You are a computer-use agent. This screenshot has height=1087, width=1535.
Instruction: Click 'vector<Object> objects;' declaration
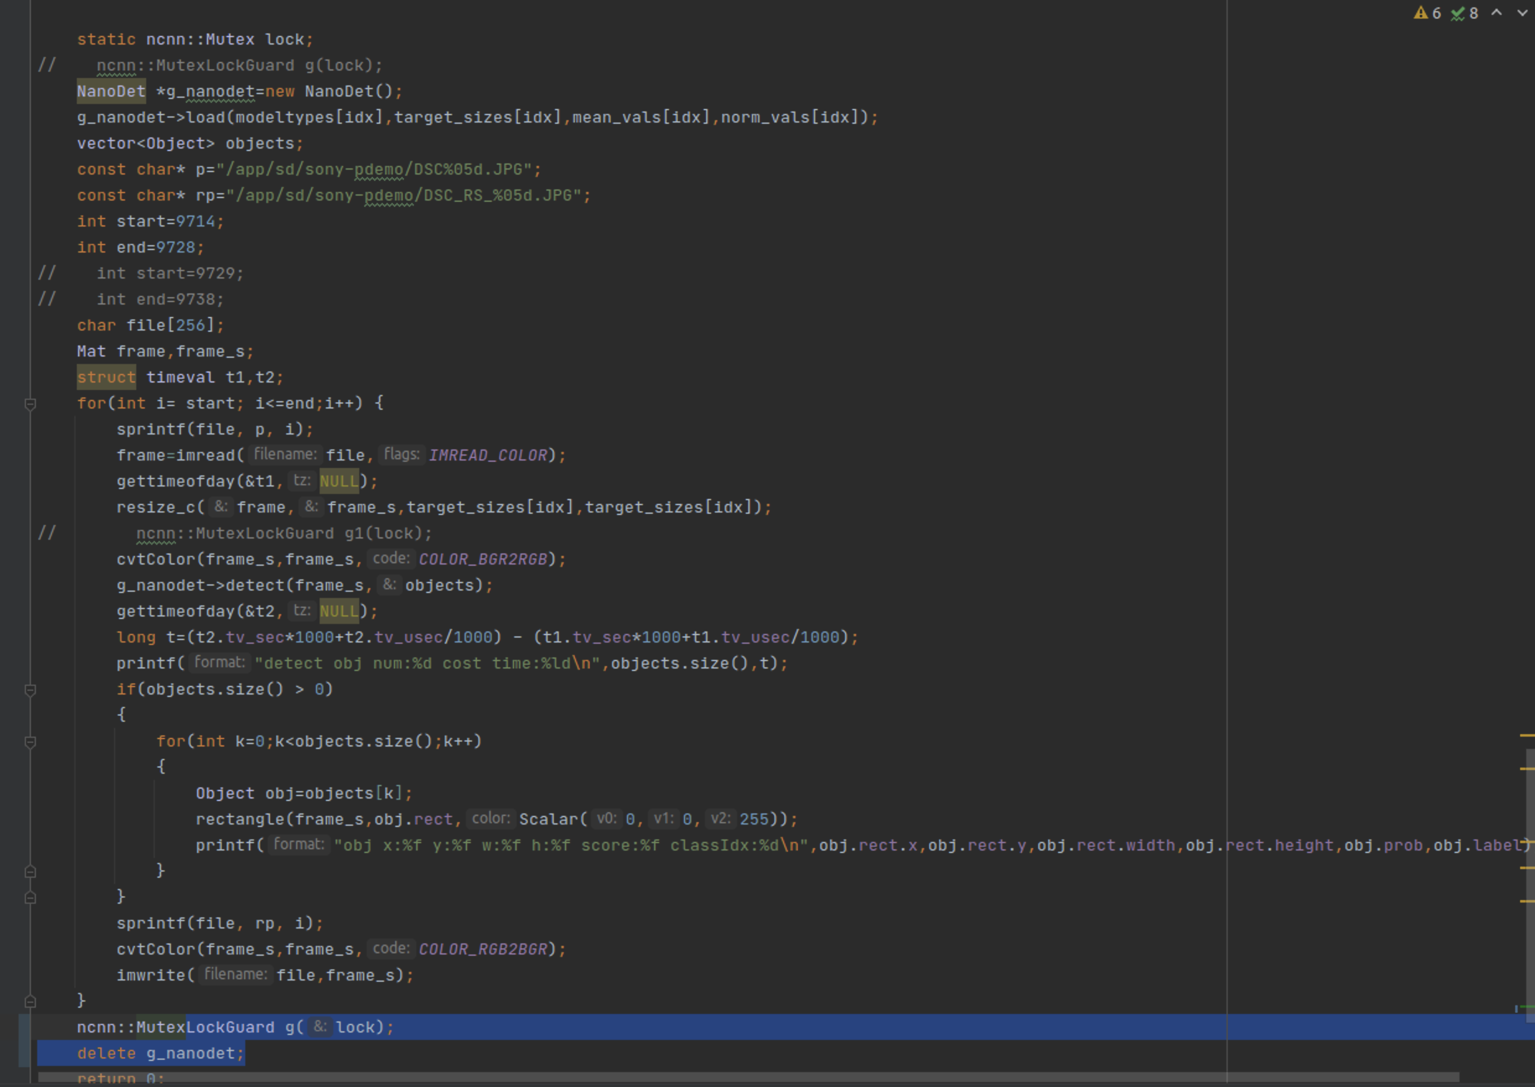(190, 143)
